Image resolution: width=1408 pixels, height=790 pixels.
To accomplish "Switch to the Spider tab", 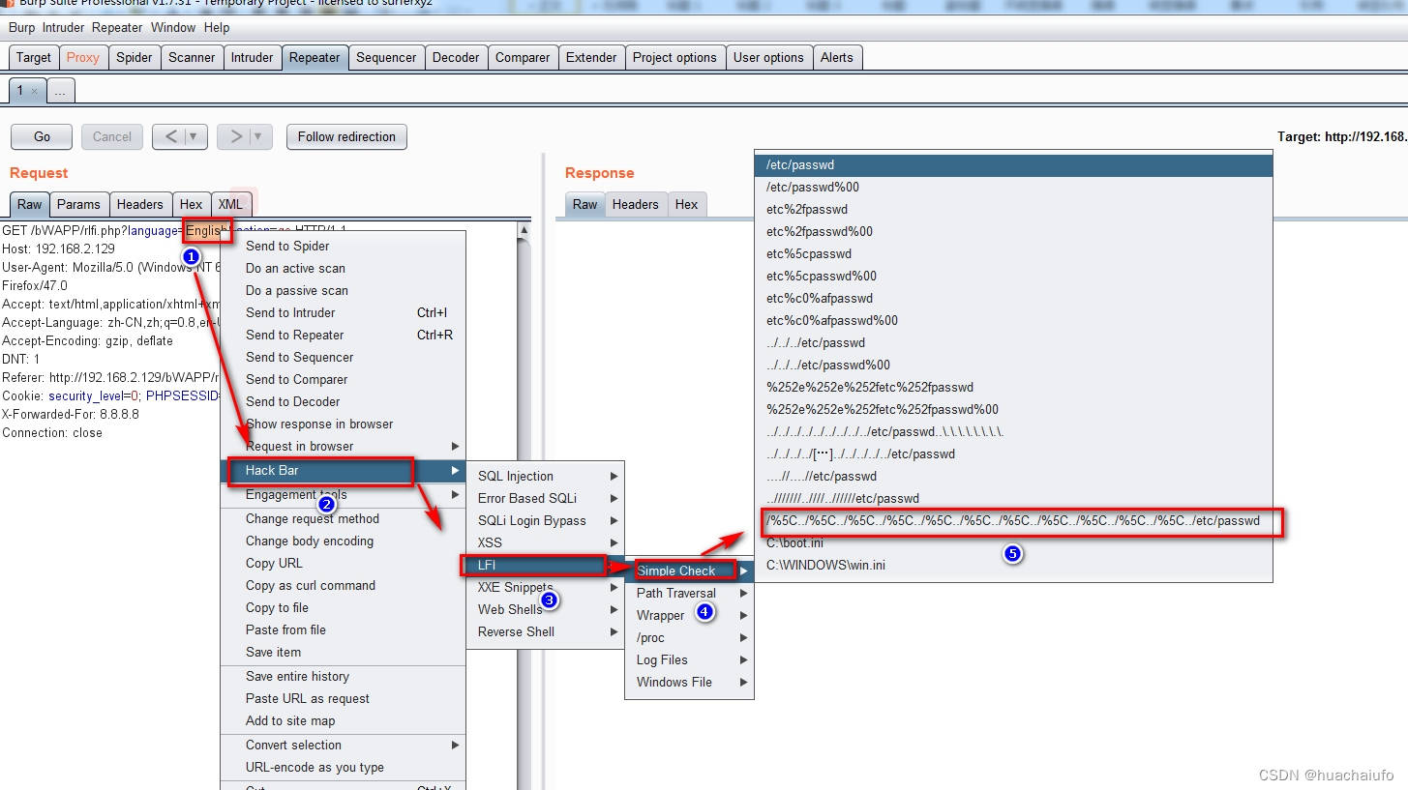I will [135, 57].
